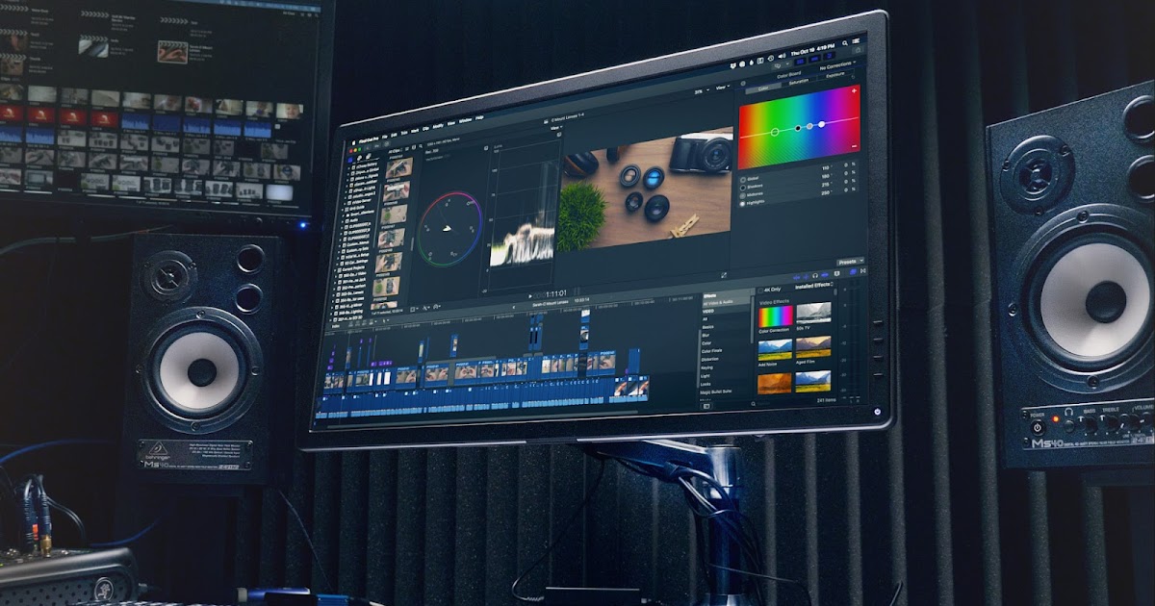Switch to the Saturation tab
Screen dimensions: 1155x606
(798, 82)
